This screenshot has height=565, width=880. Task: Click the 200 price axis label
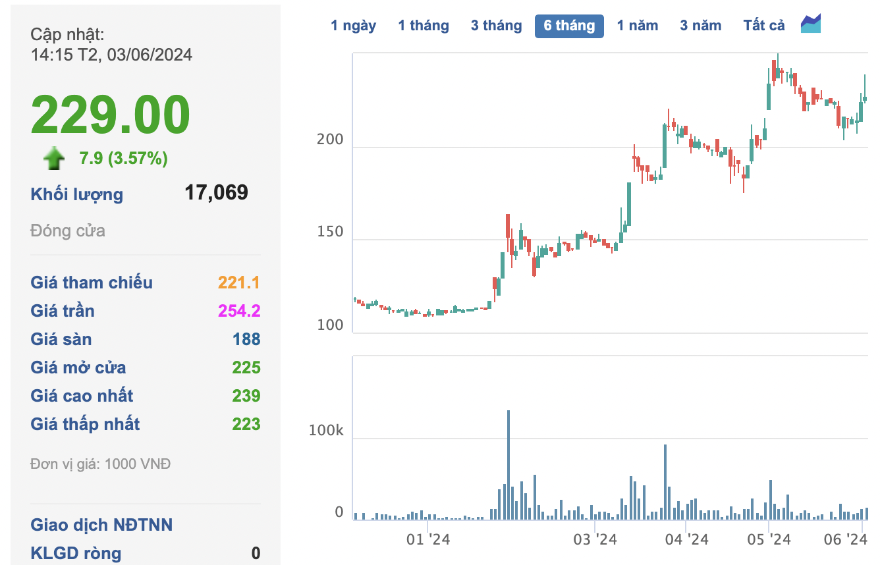pos(330,139)
